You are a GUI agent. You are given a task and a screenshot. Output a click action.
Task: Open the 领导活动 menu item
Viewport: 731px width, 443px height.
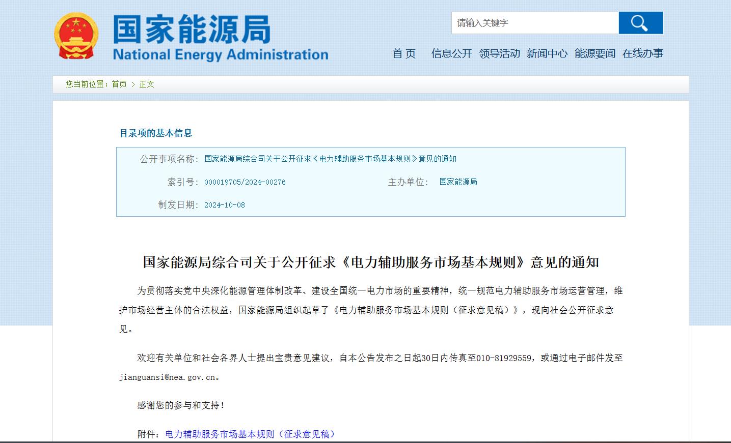(499, 53)
